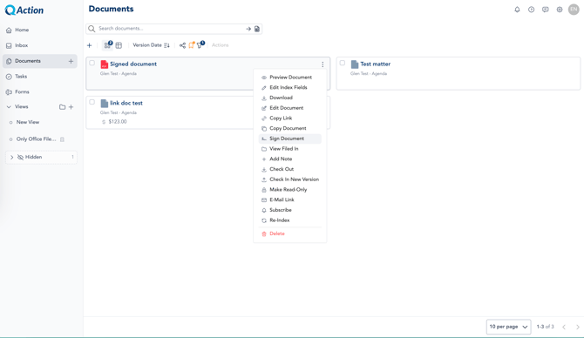Open the filter funnel icon
Screen dimensions: 584x338
200,45
